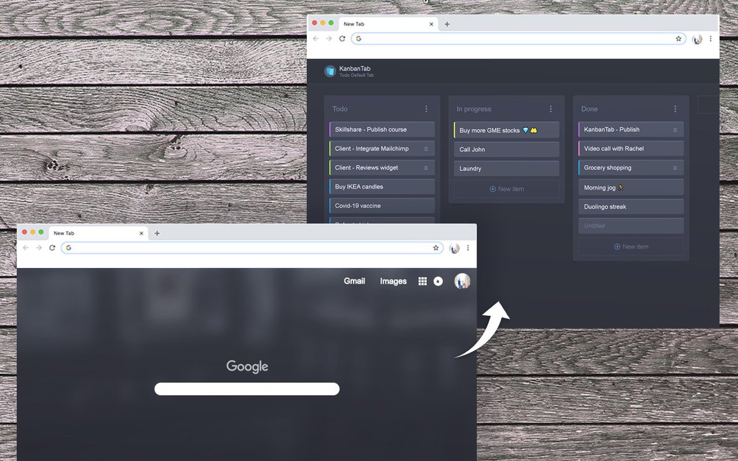This screenshot has height=461, width=738.
Task: Open the profile avatar in the Google window toolbar
Action: [x=454, y=248]
